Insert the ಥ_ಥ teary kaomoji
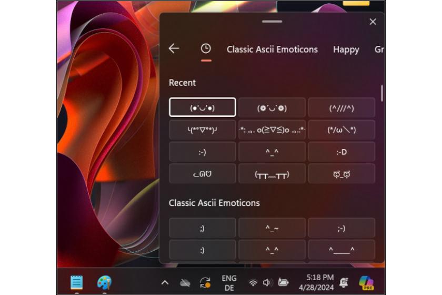 [341, 174]
